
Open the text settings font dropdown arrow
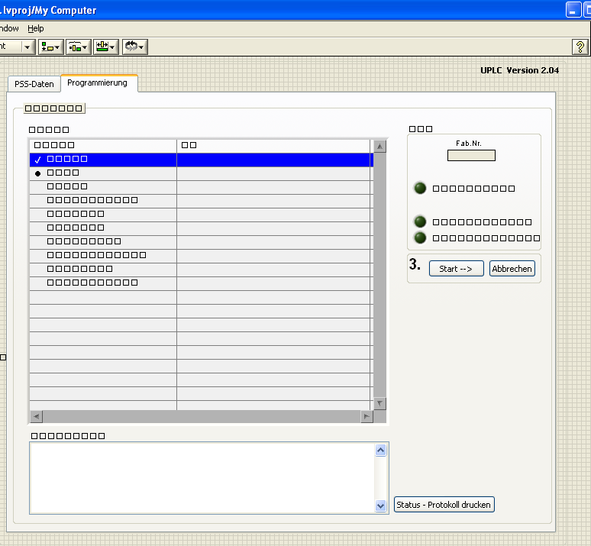pos(27,47)
